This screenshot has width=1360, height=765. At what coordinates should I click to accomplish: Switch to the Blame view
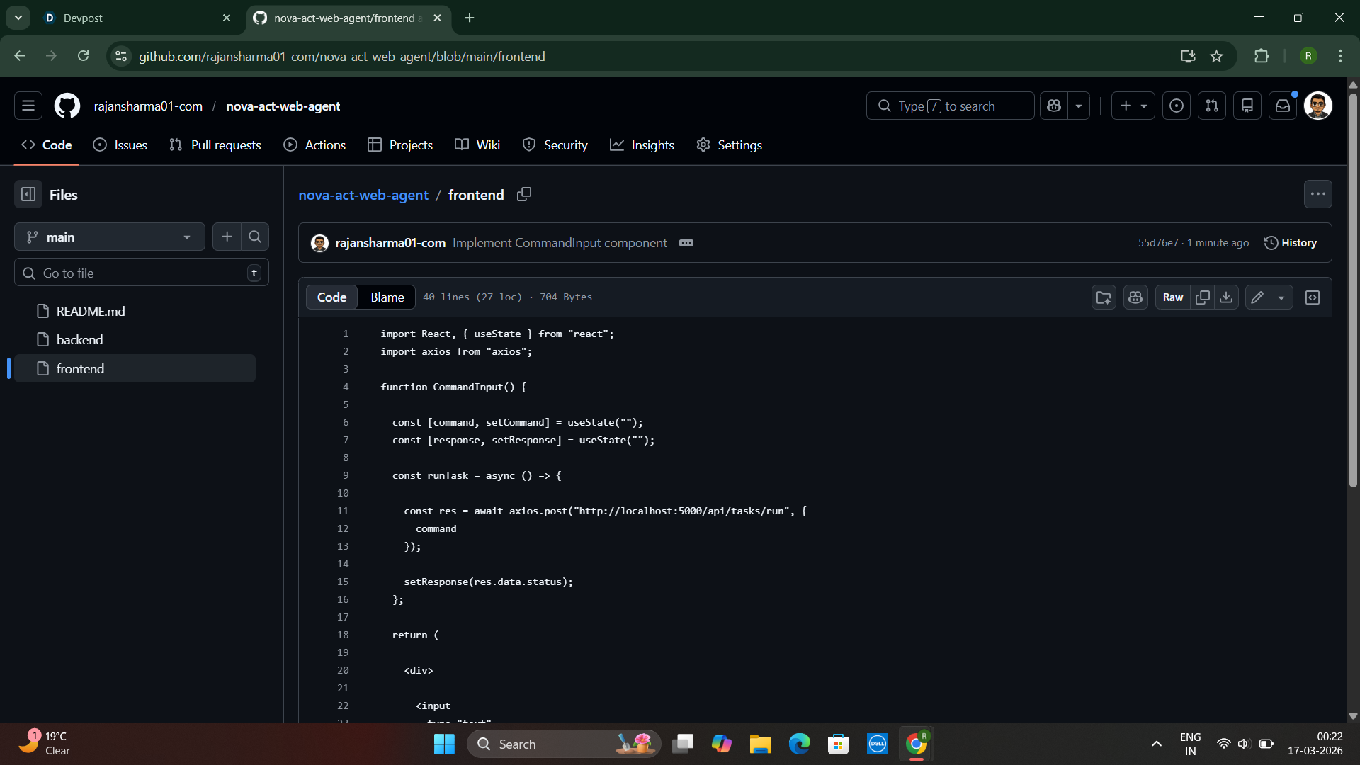pyautogui.click(x=387, y=297)
